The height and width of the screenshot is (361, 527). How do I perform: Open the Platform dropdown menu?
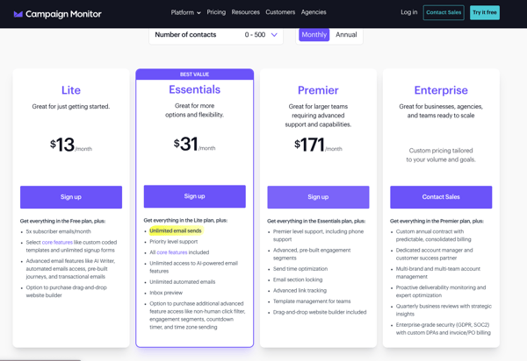(185, 12)
